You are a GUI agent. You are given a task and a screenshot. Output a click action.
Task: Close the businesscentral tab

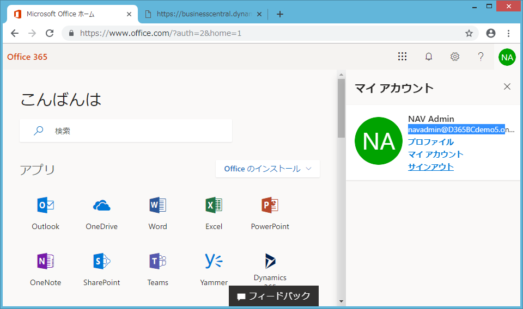pos(259,14)
